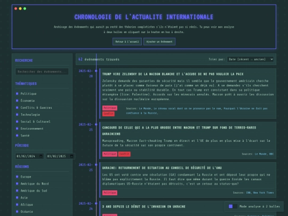Open Le Monde source of Macron-Trump concours event
Screen dimensions: 288x216
260,154
